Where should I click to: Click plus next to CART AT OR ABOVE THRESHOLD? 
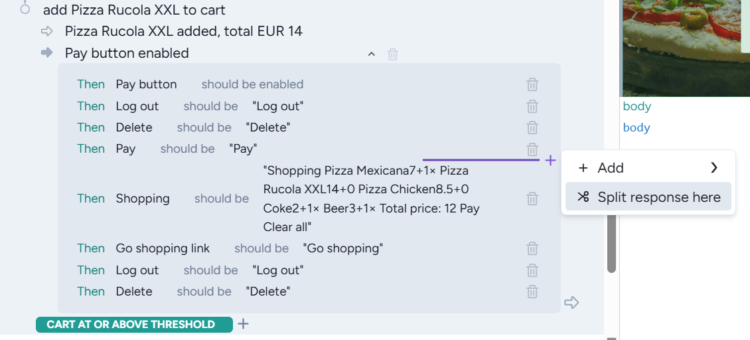coord(244,324)
